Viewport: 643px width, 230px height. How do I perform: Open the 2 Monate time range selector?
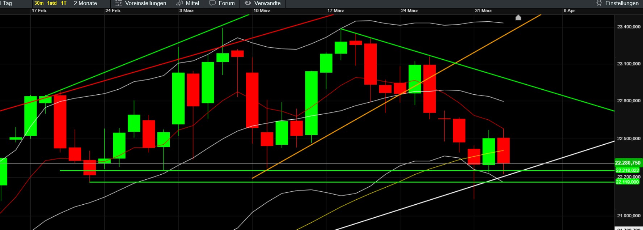coord(85,3)
